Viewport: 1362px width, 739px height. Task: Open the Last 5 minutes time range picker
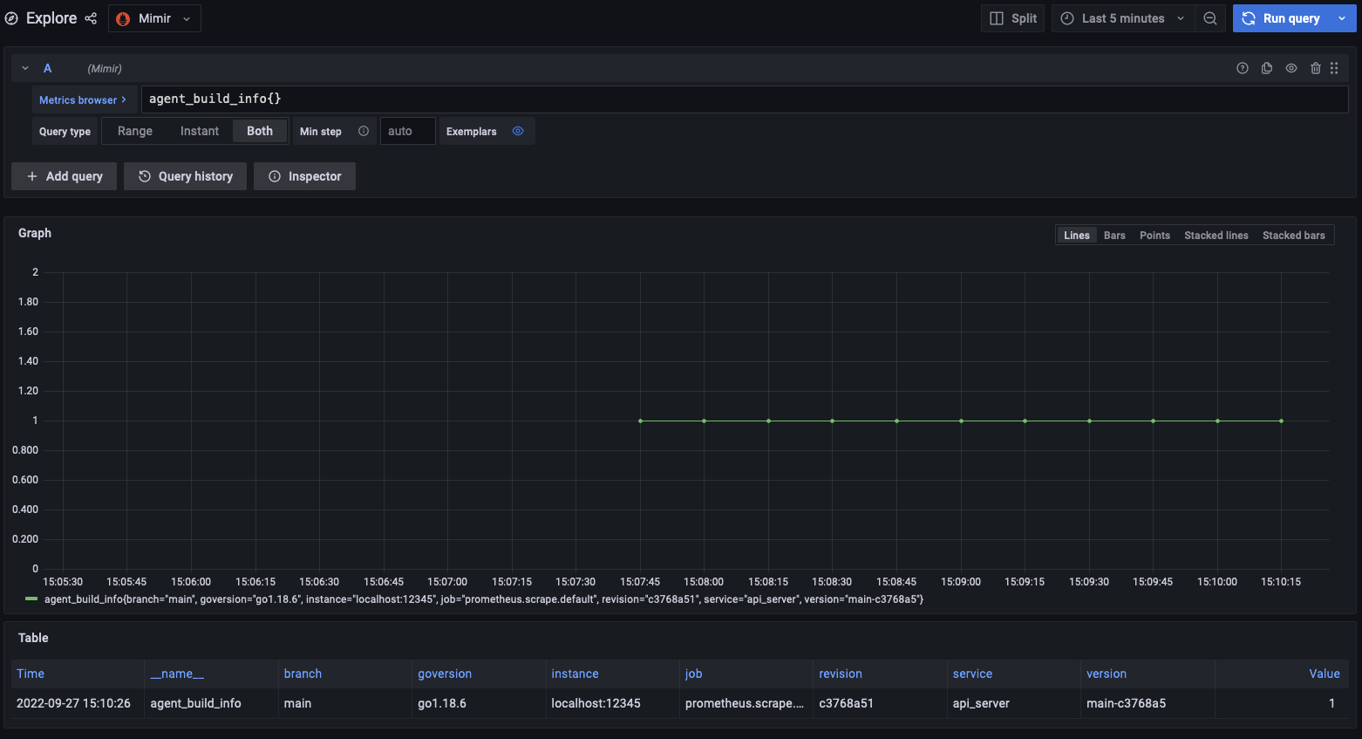click(x=1122, y=17)
